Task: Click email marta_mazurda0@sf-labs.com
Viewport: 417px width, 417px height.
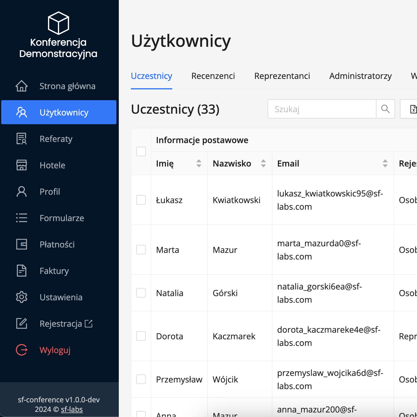Action: (319, 250)
